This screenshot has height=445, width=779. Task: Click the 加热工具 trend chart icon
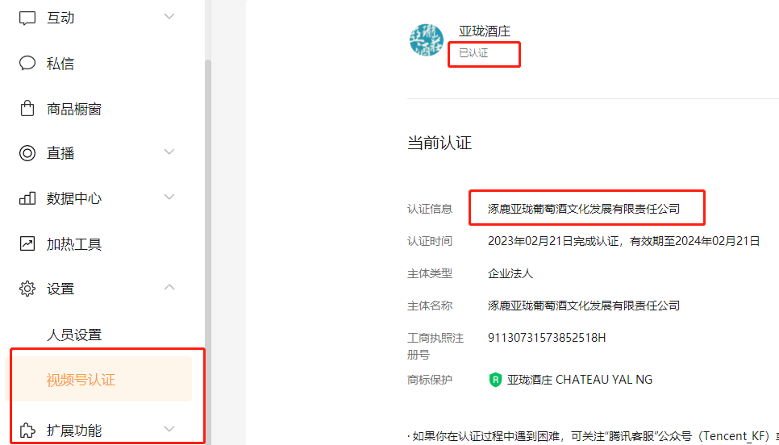pos(27,243)
